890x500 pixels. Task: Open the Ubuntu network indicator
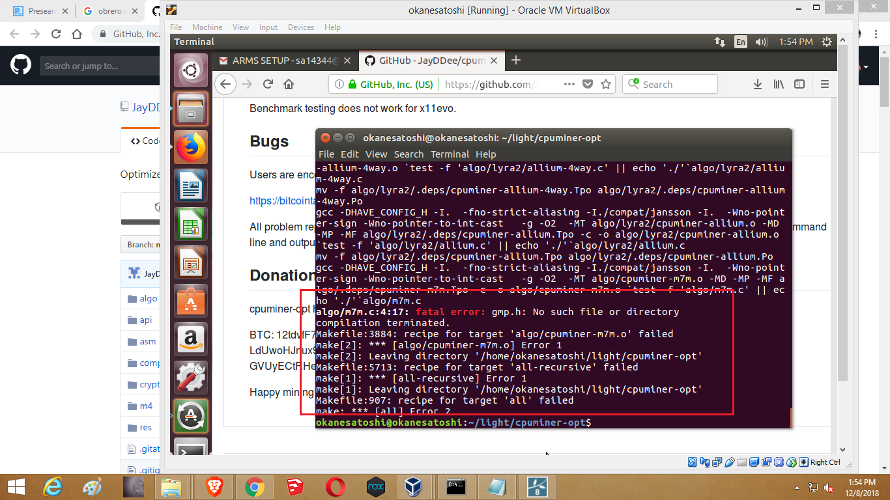point(720,42)
